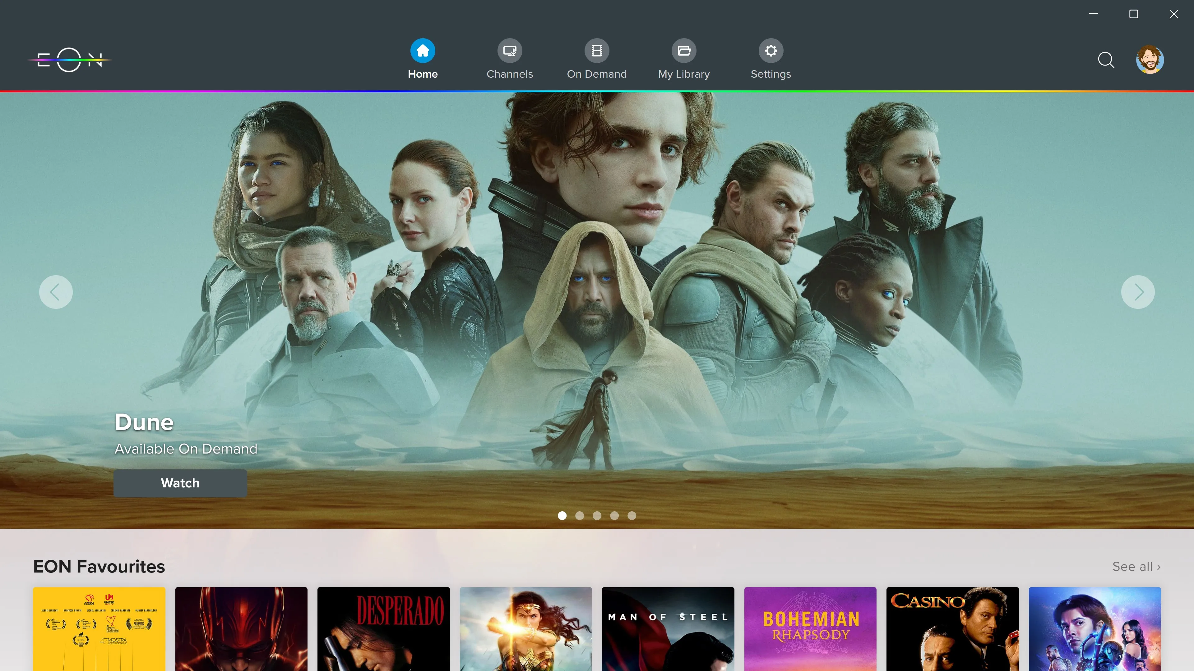Go to next banner slide
Image resolution: width=1194 pixels, height=671 pixels.
click(x=1138, y=292)
